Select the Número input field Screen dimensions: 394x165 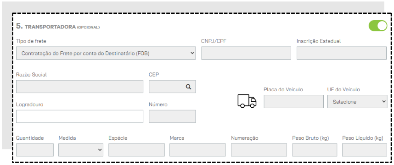(x=172, y=116)
